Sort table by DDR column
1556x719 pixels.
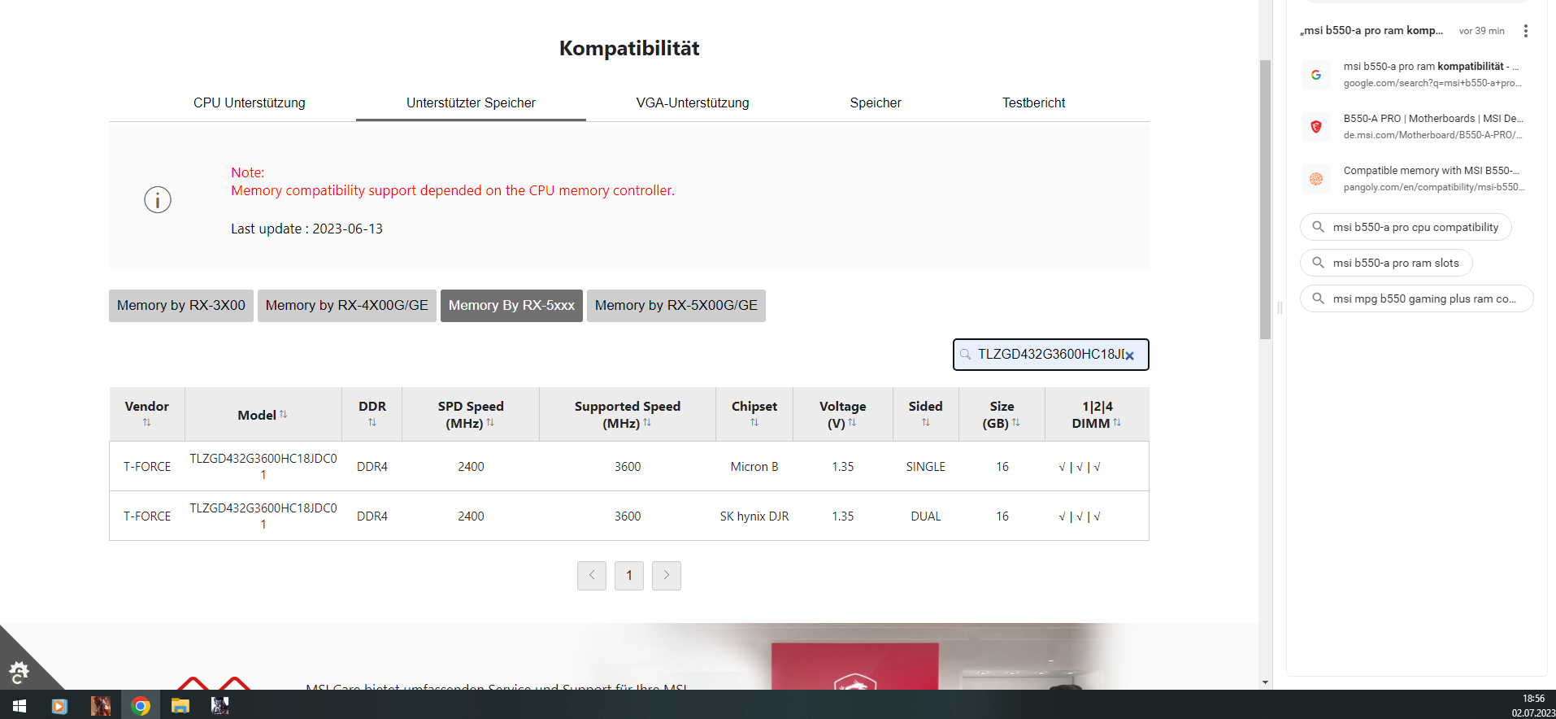372,422
